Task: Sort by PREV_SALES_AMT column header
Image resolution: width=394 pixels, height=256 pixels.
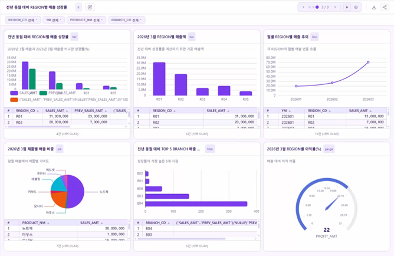Action: pyautogui.click(x=90, y=111)
